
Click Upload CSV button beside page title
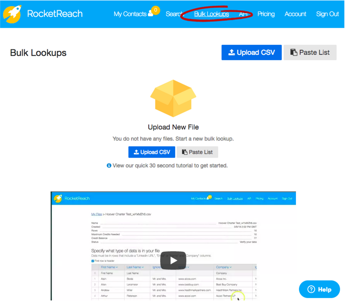[x=251, y=52]
